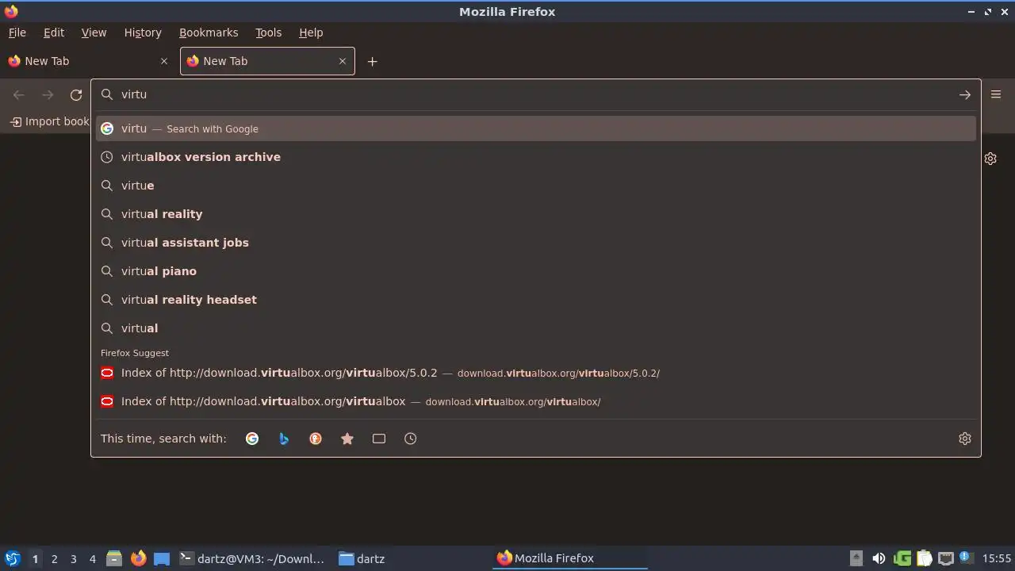The height and width of the screenshot is (571, 1015).
Task: Search only in History clock icon
Action: [411, 439]
